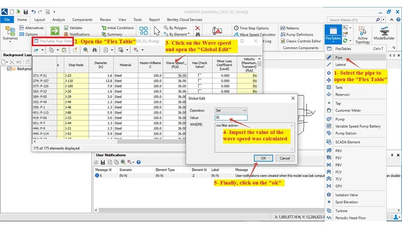Open the Analysis ribbon tab
The height and width of the screenshot is (229, 402).
[x=58, y=20]
